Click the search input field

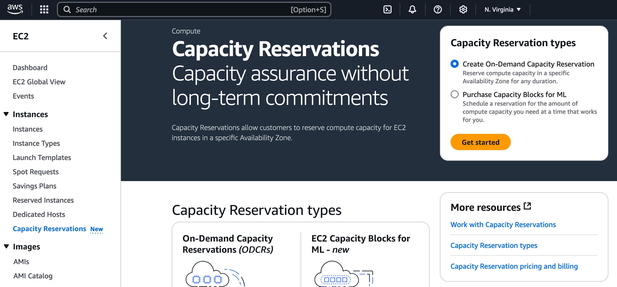[178, 9]
